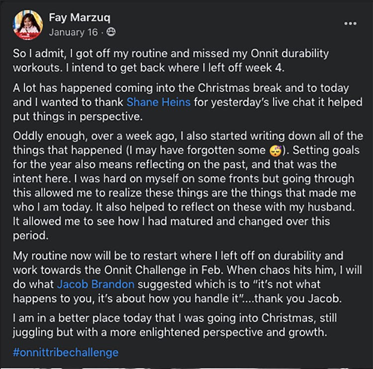The height and width of the screenshot is (369, 373).
Task: Click Fay Marzuq's profile picture
Action: click(x=29, y=24)
